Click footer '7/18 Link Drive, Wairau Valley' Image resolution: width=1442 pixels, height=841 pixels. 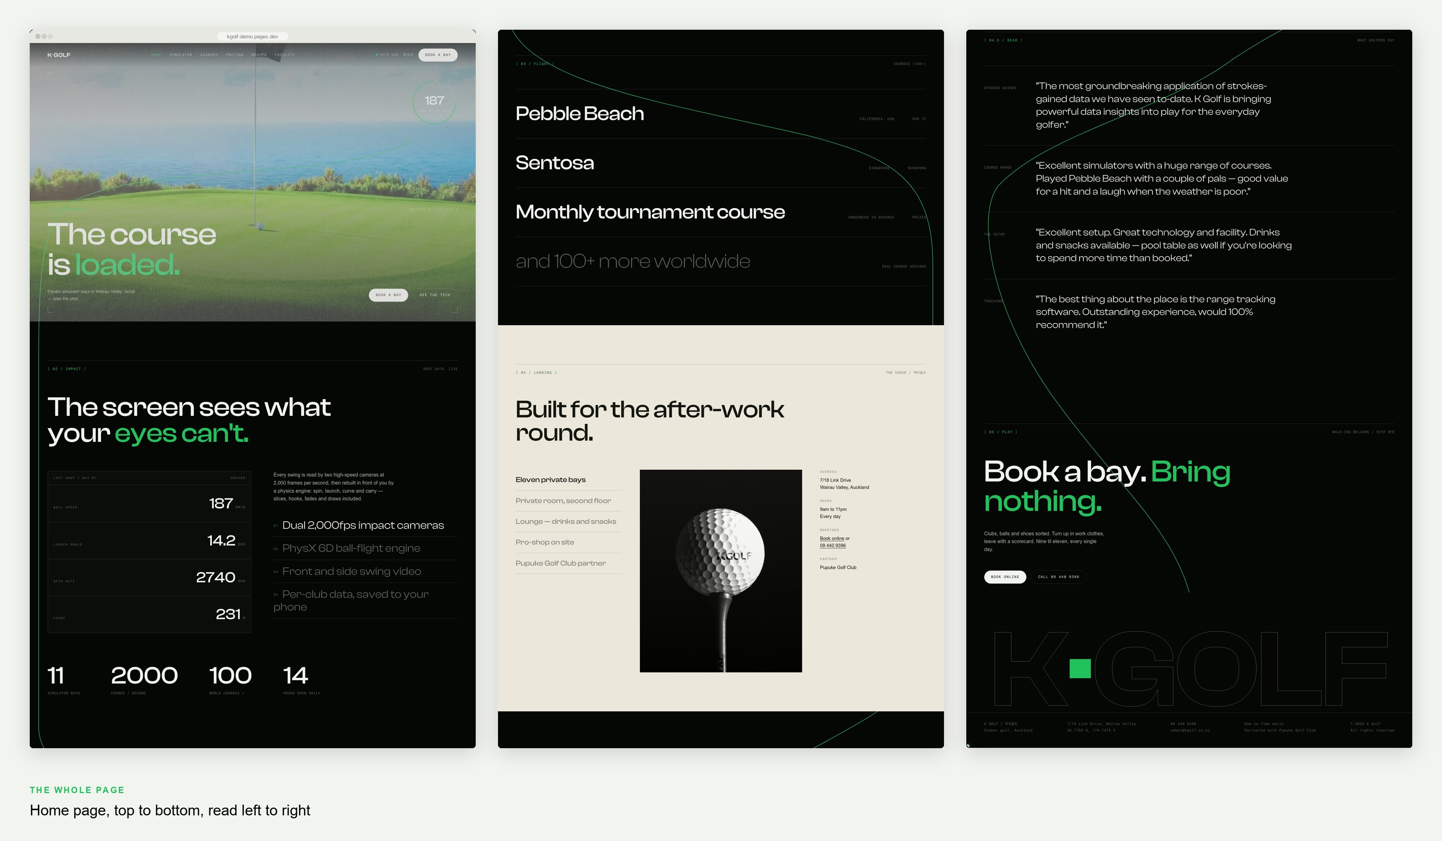pyautogui.click(x=1102, y=724)
